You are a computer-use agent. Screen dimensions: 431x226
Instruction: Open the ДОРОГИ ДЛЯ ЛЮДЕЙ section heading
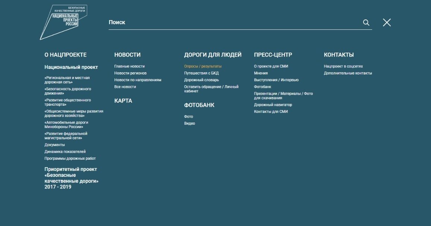point(213,55)
